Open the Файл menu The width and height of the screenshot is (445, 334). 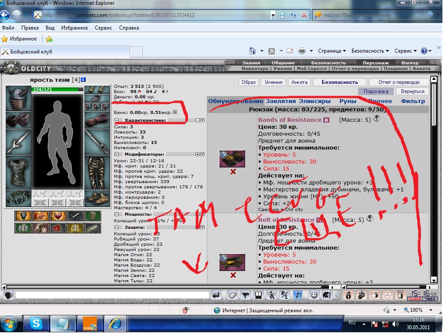pos(8,28)
